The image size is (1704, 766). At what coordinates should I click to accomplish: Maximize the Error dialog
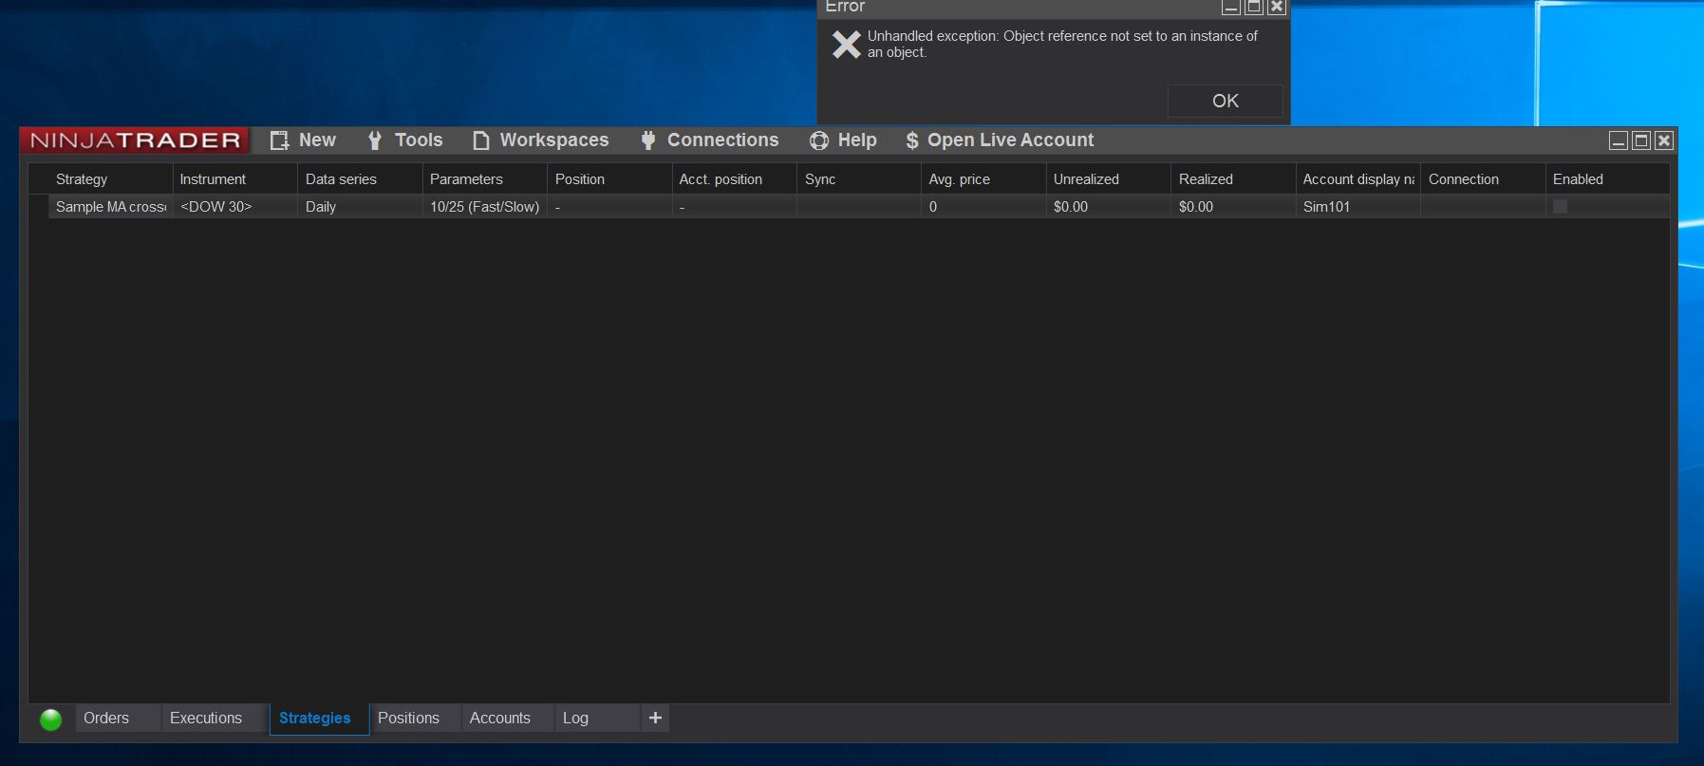click(1254, 8)
